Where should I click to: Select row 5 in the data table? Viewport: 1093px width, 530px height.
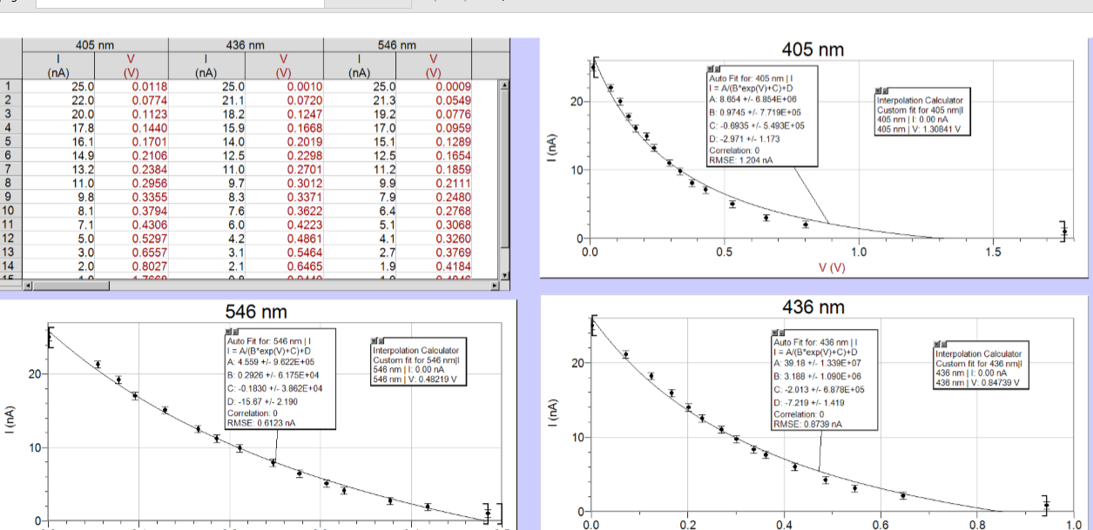[x=9, y=140]
